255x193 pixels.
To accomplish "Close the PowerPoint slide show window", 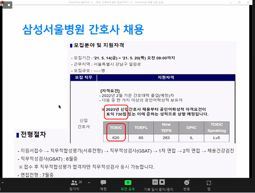I will coord(248,3).
